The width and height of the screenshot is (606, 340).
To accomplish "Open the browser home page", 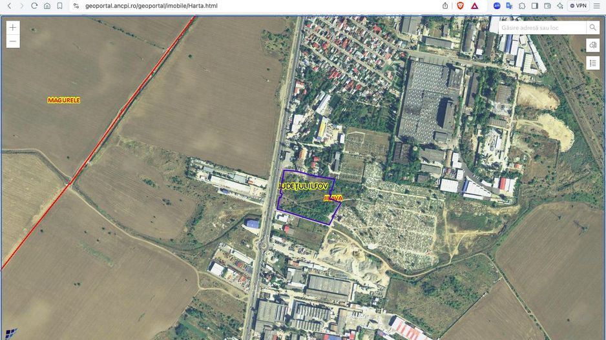I will [x=47, y=6].
